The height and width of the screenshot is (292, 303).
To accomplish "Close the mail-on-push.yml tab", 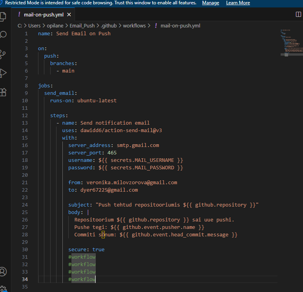I will click(x=69, y=15).
